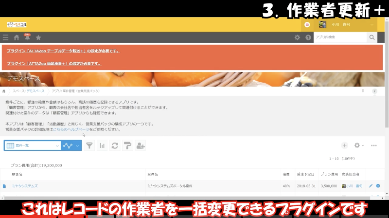Click the paint roller plugin icon
Image resolution: width=389 pixels, height=218 pixels.
(x=127, y=145)
